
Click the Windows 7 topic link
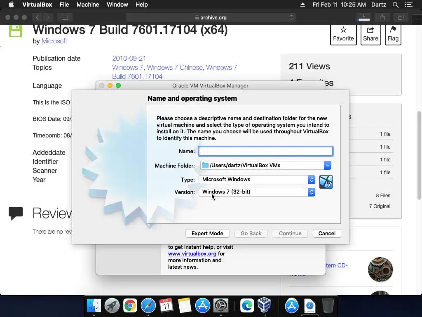128,67
